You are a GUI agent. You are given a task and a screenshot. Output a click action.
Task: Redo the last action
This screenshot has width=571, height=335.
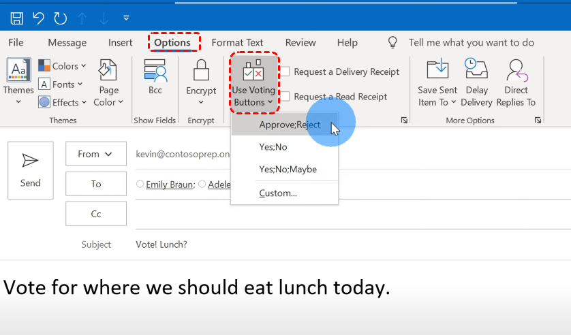pos(61,18)
